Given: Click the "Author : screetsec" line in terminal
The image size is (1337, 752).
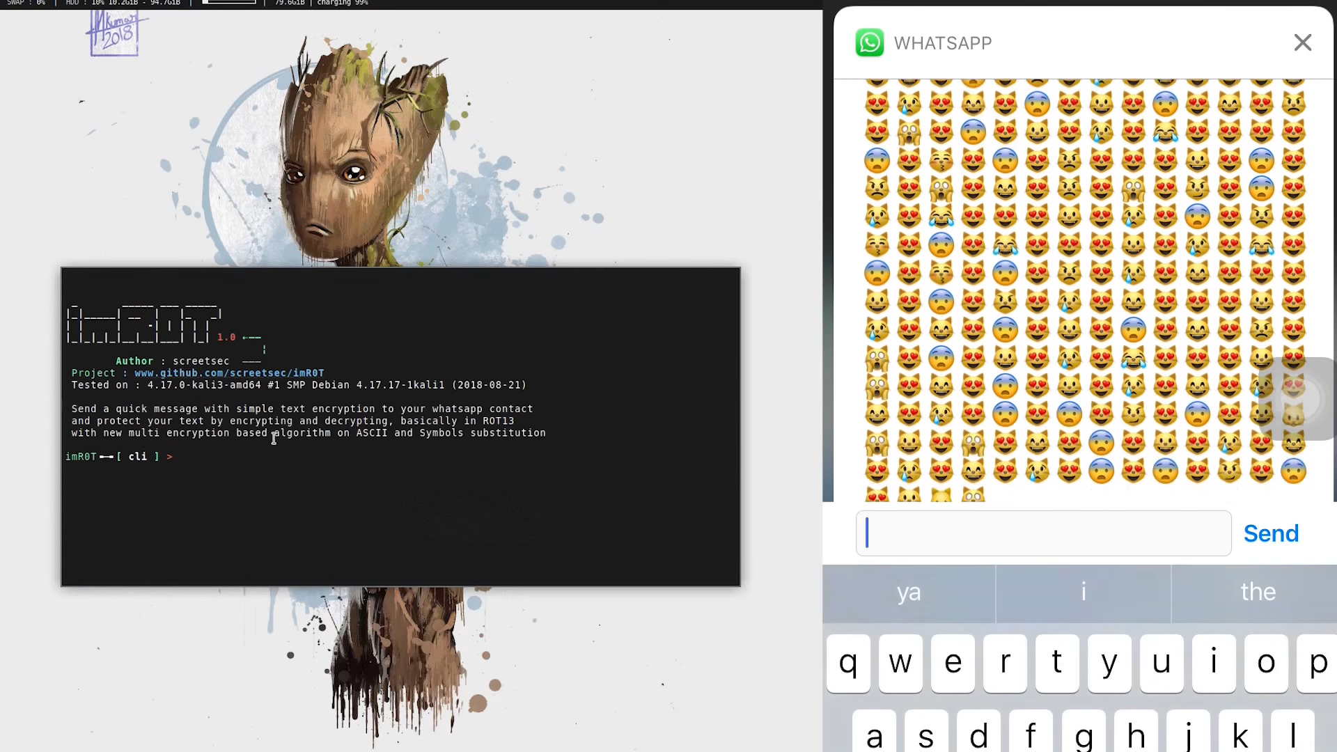Looking at the screenshot, I should point(172,361).
